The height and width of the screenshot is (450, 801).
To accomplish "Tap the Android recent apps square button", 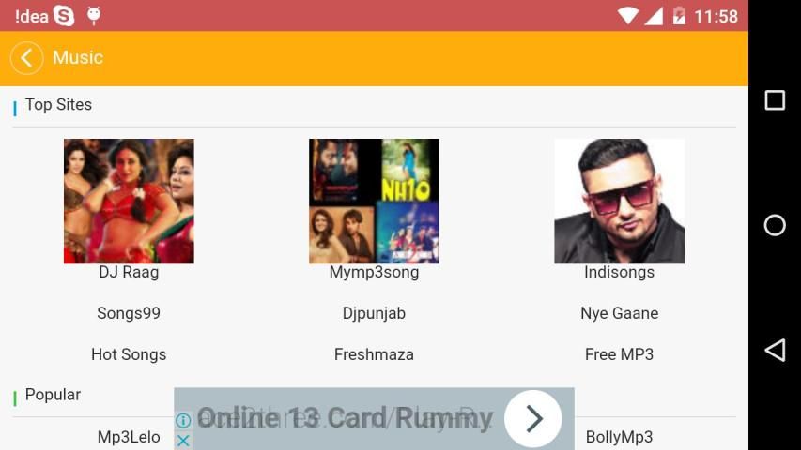I will (x=775, y=100).
